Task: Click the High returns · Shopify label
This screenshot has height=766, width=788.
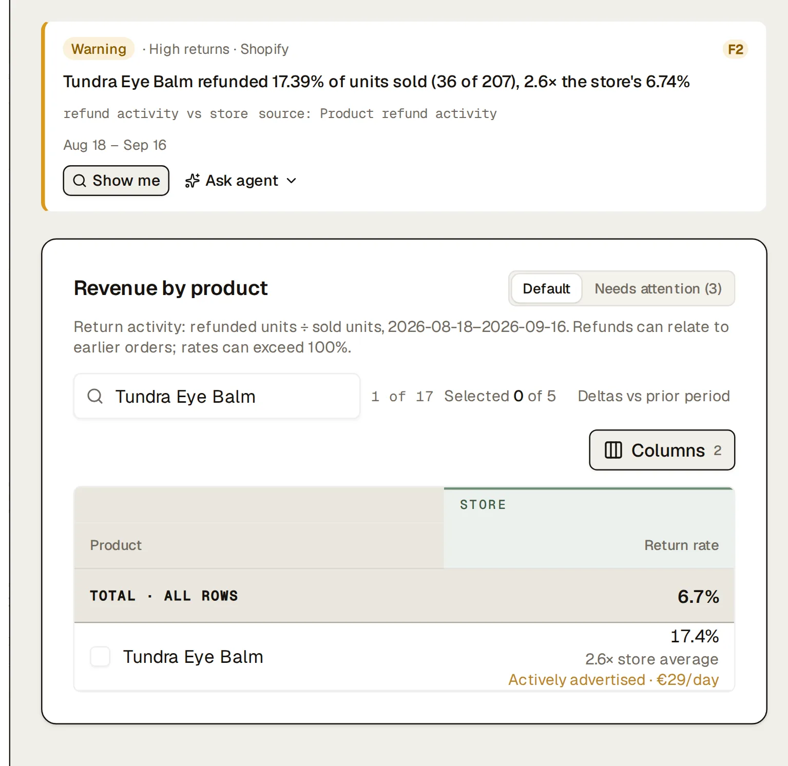Action: pos(219,49)
